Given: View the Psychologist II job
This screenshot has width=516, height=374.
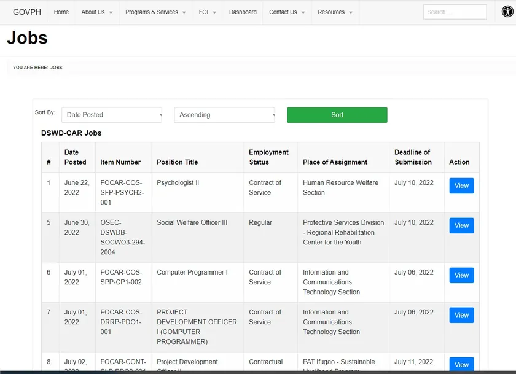Looking at the screenshot, I should [x=461, y=185].
